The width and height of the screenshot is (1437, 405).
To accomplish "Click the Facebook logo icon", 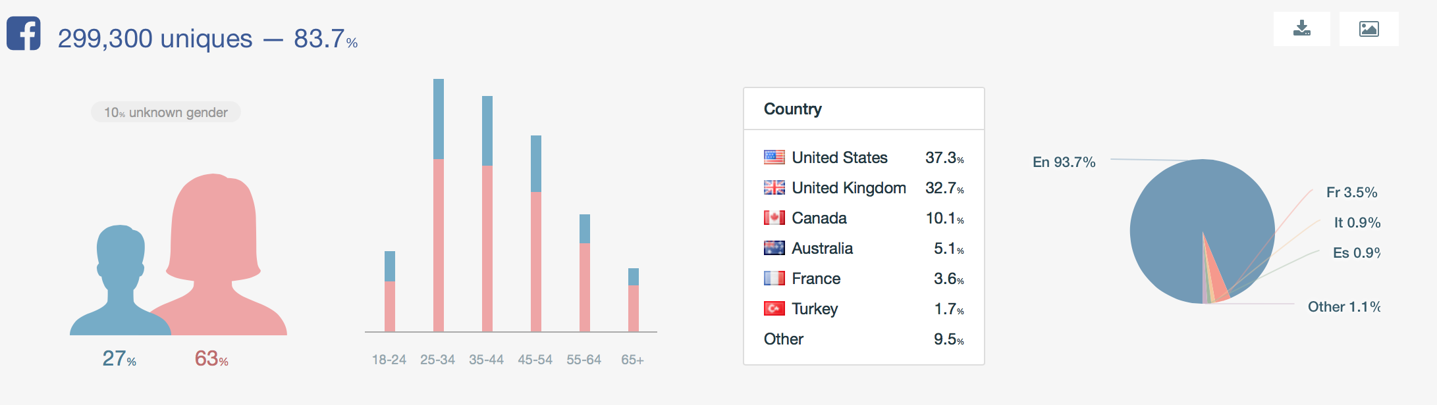I will click(x=24, y=33).
